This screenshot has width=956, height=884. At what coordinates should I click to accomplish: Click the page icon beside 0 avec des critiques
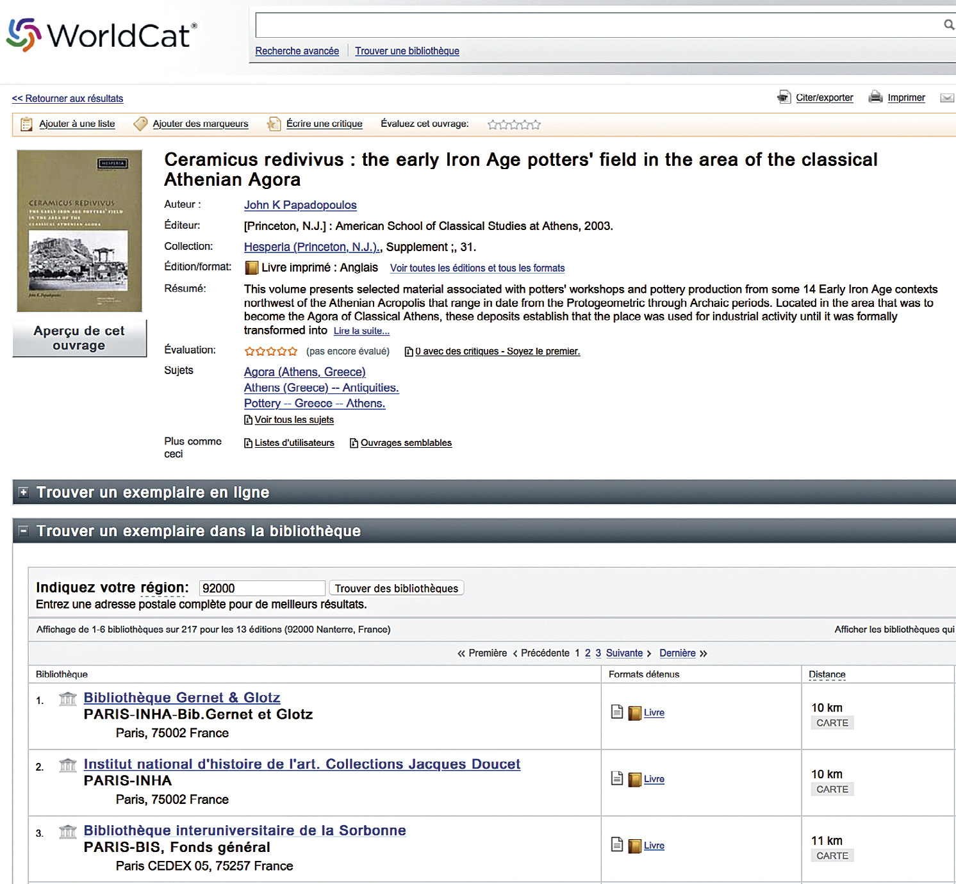[409, 352]
